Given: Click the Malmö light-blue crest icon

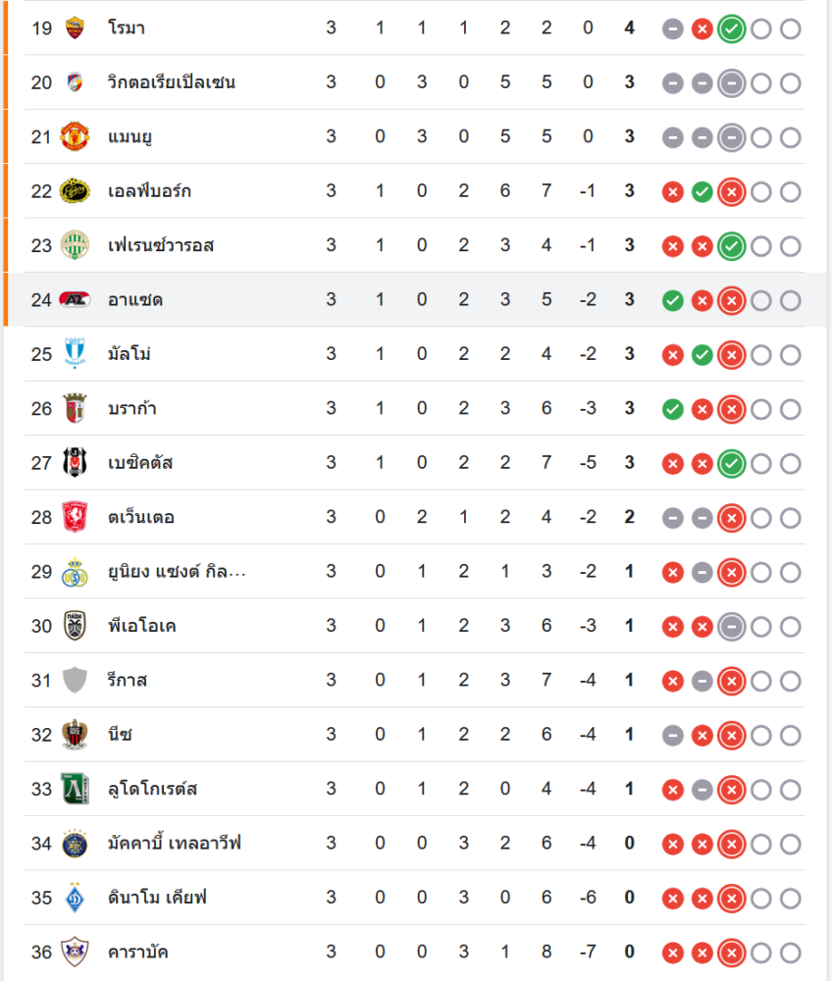Looking at the screenshot, I should click(75, 354).
